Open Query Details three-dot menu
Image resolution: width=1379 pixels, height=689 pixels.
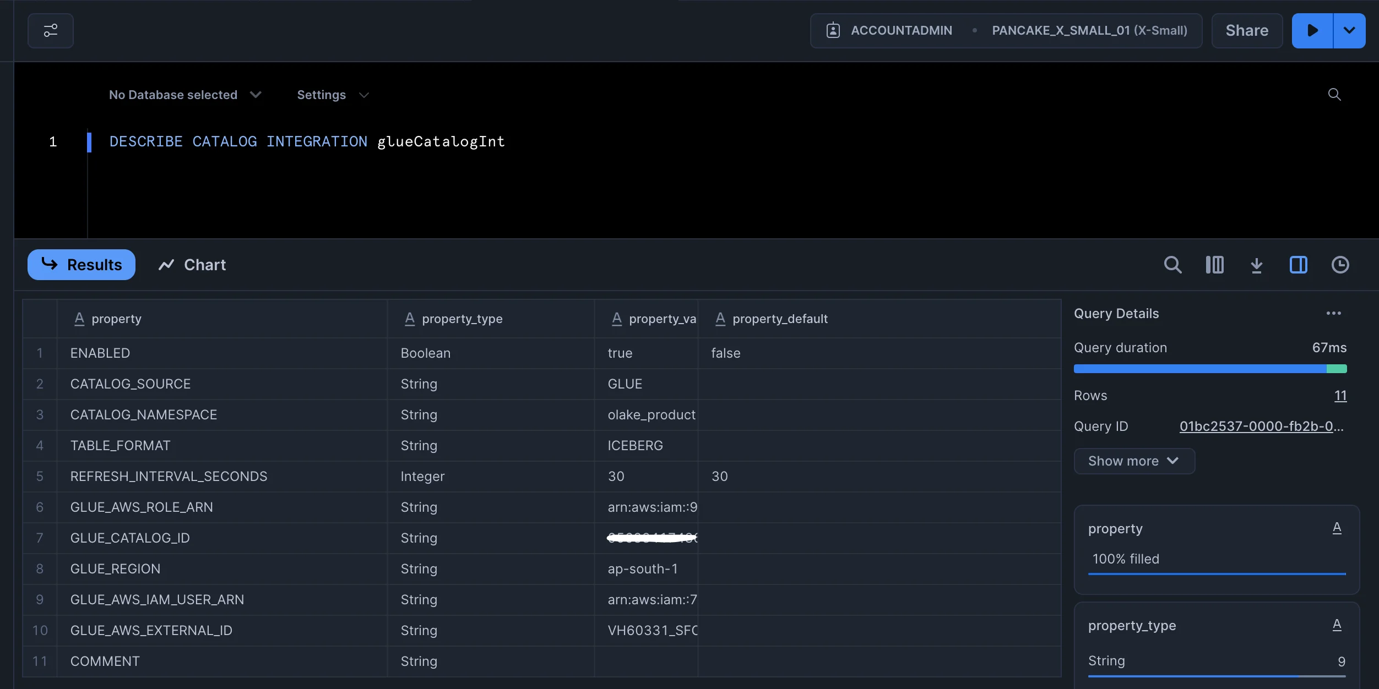(1333, 314)
